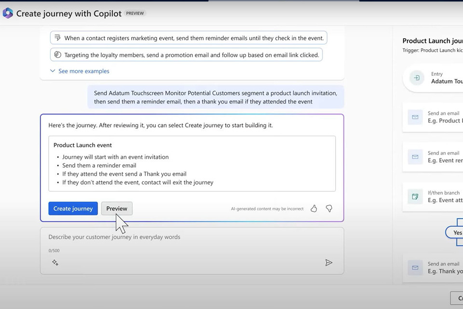Click the Entry step arrow icon
The image size is (463, 309).
click(416, 78)
